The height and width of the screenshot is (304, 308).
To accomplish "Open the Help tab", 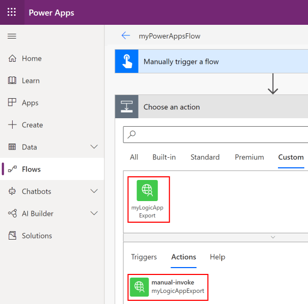I will 217,257.
